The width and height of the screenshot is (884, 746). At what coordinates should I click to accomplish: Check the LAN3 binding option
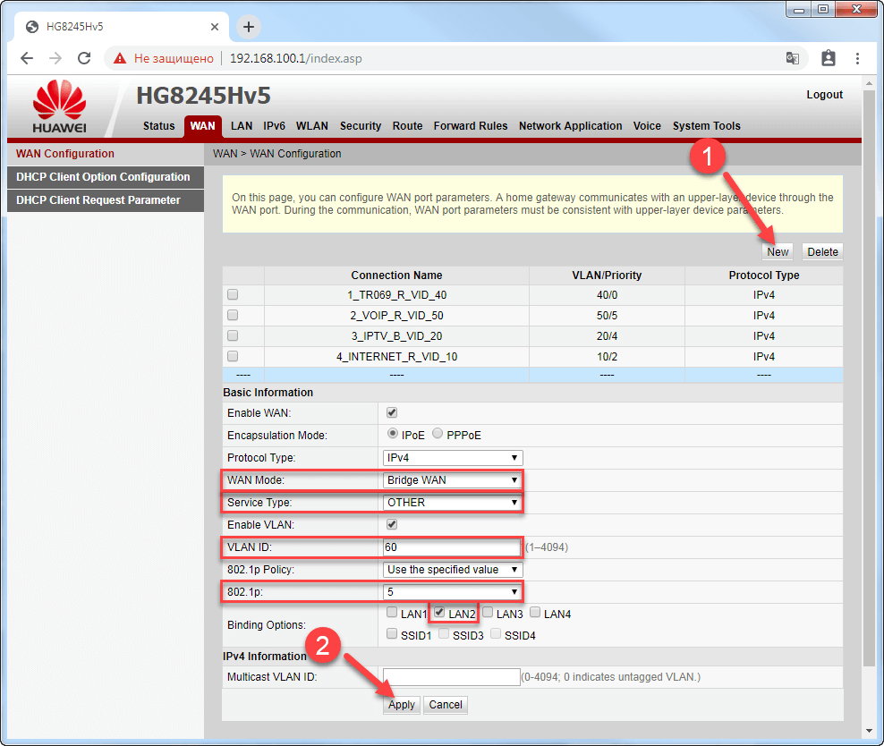(488, 614)
